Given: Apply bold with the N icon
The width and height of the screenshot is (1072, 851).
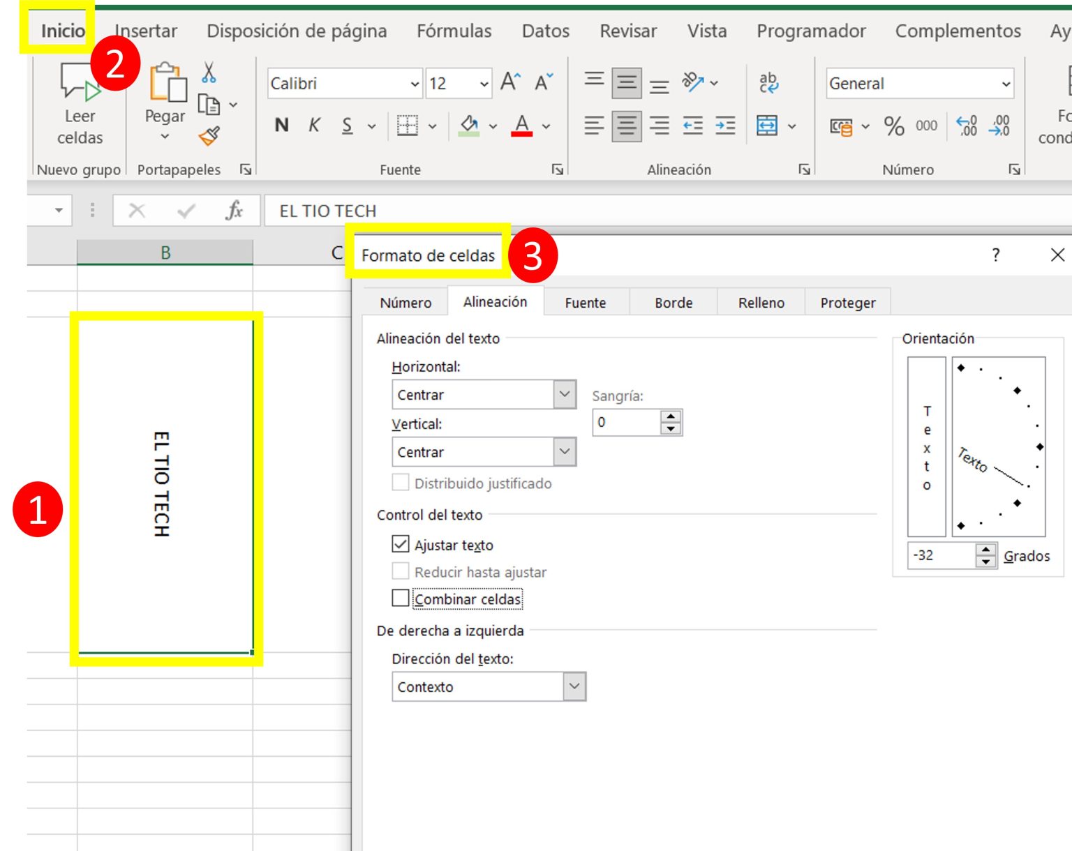Looking at the screenshot, I should tap(281, 125).
